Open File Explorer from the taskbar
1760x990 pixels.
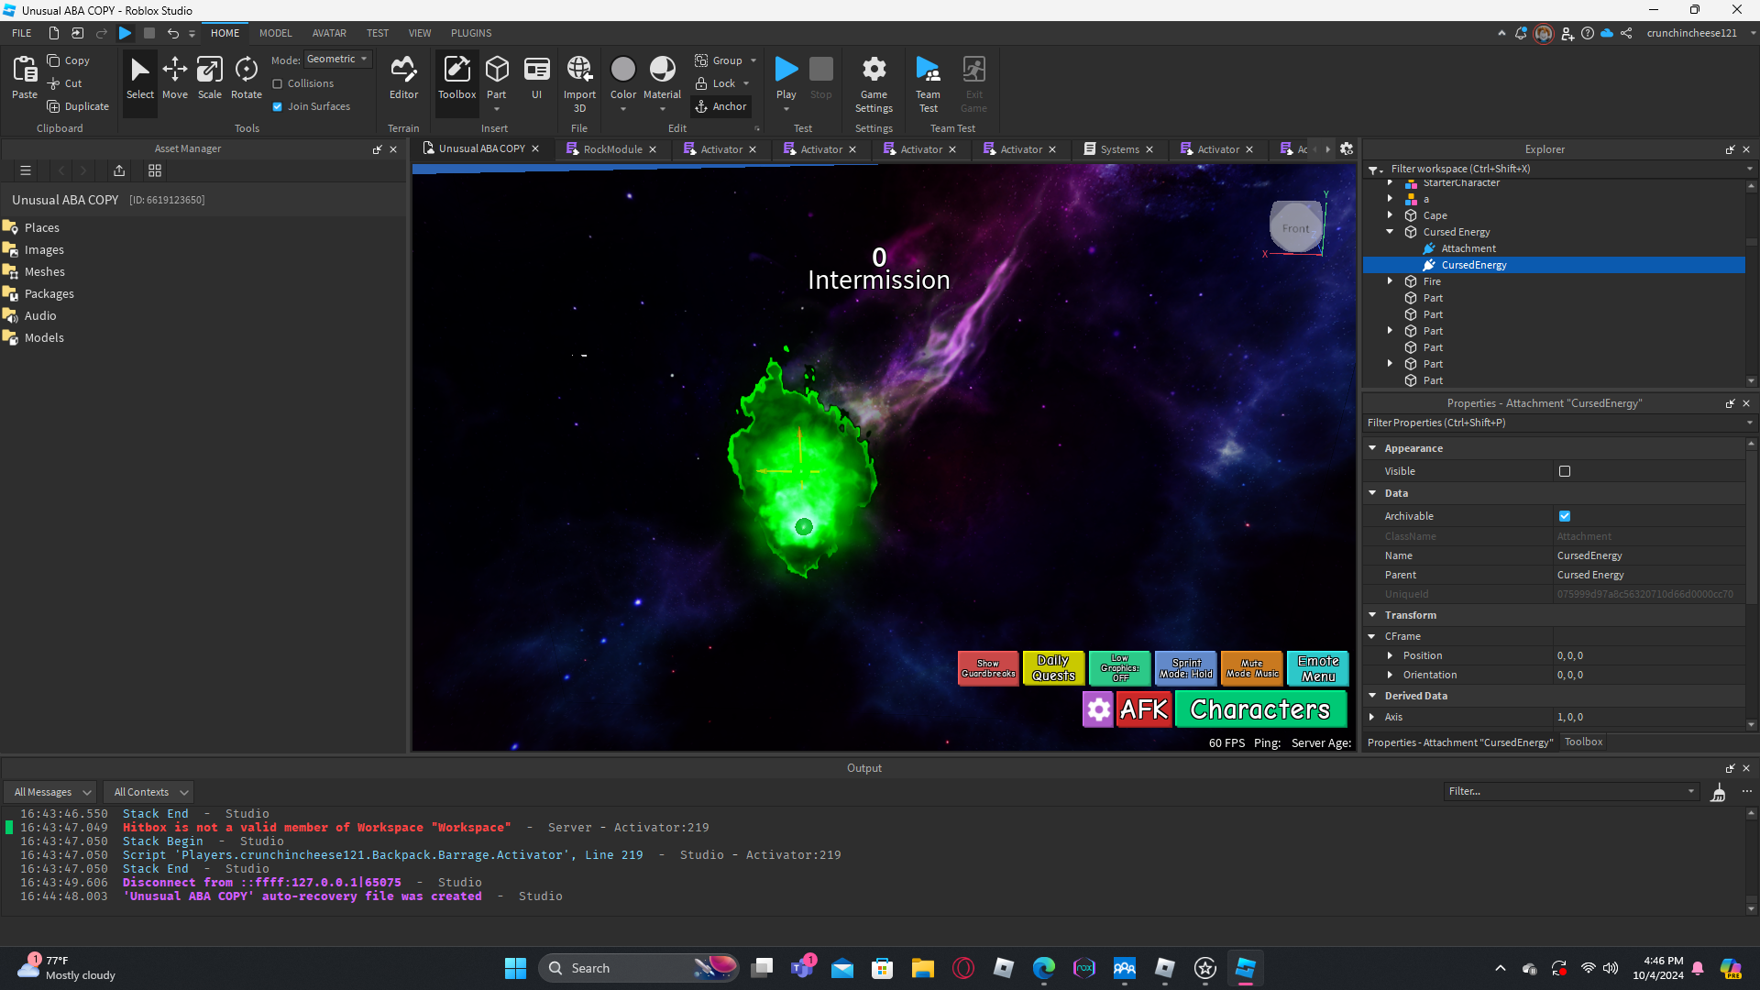922,968
